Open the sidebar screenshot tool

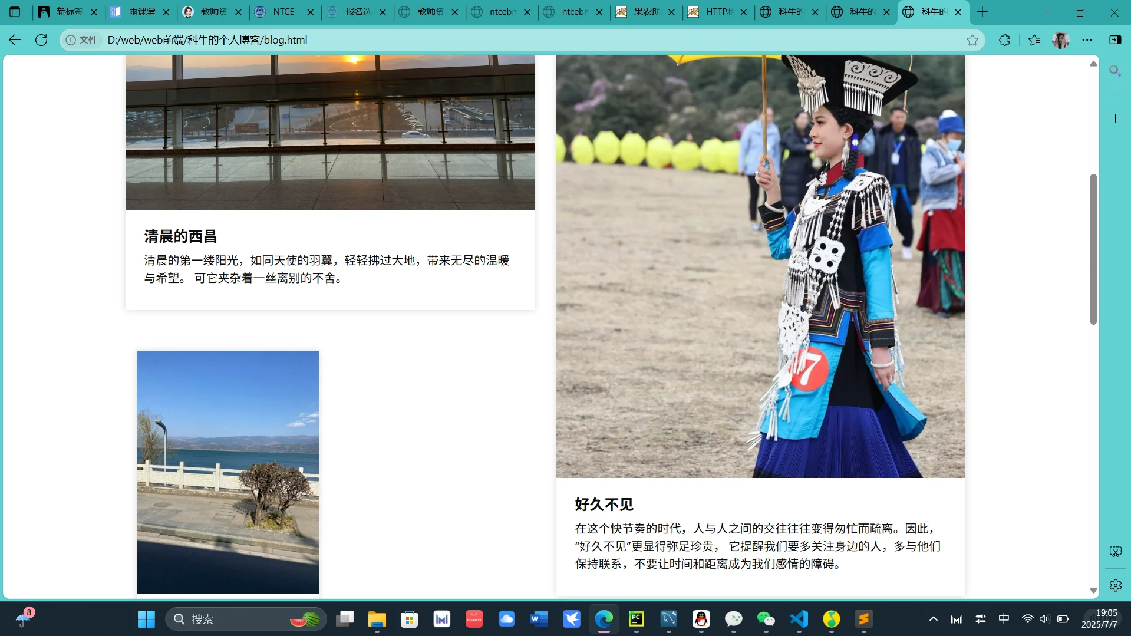click(1115, 552)
